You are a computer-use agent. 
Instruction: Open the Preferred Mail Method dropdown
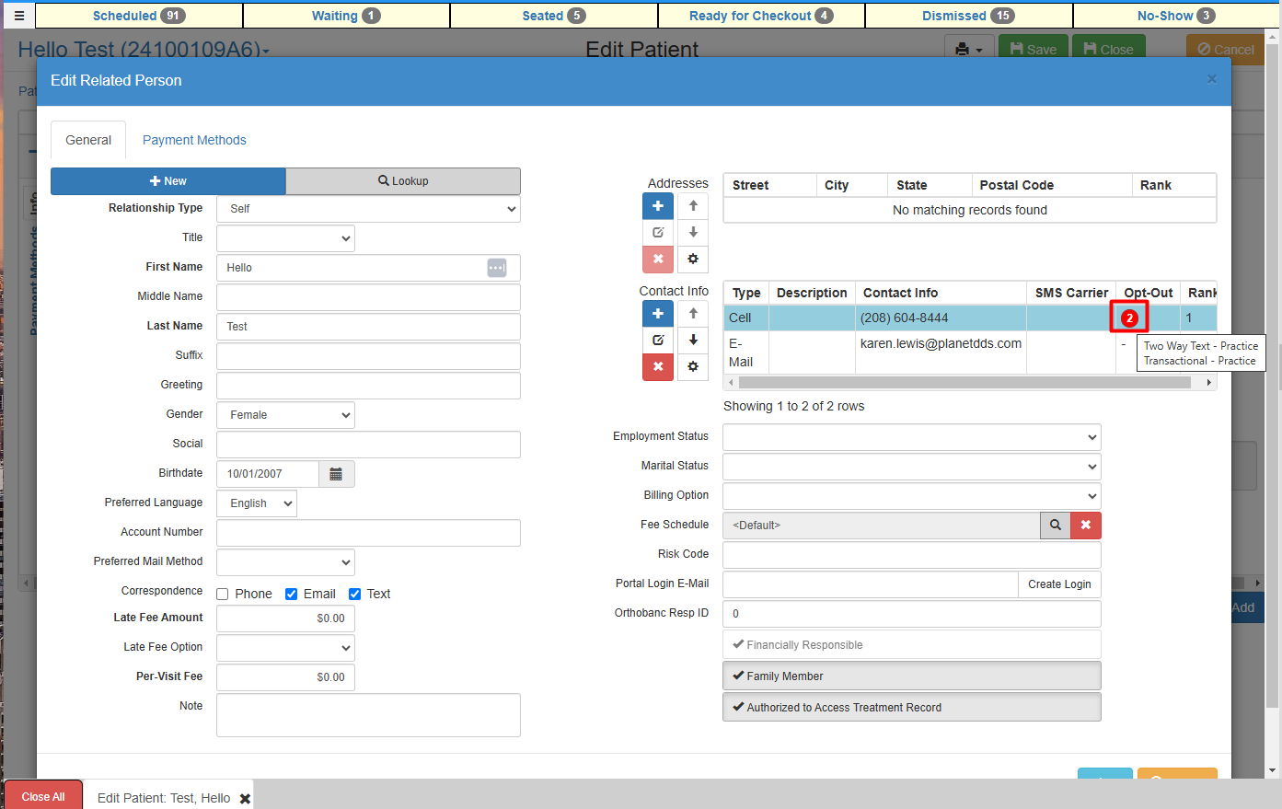[x=285, y=562]
